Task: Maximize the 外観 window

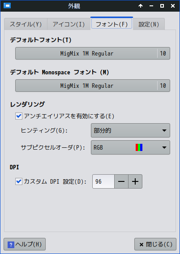Action: (162, 6)
